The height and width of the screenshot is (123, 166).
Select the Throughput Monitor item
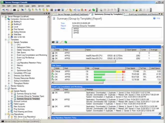[21, 83]
